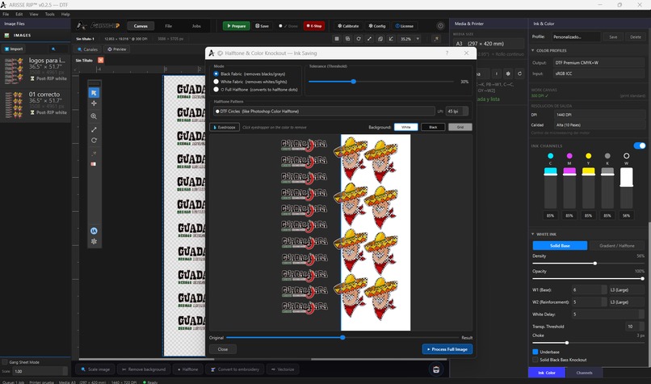Image resolution: width=651 pixels, height=384 pixels.
Task: Switch to the Jobs tab
Action: pyautogui.click(x=196, y=26)
